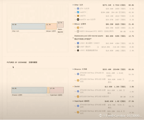
Task: Select the 66.0% Ether bar segment
Action: 28,26
